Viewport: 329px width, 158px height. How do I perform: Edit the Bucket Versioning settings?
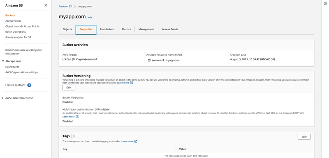69,88
